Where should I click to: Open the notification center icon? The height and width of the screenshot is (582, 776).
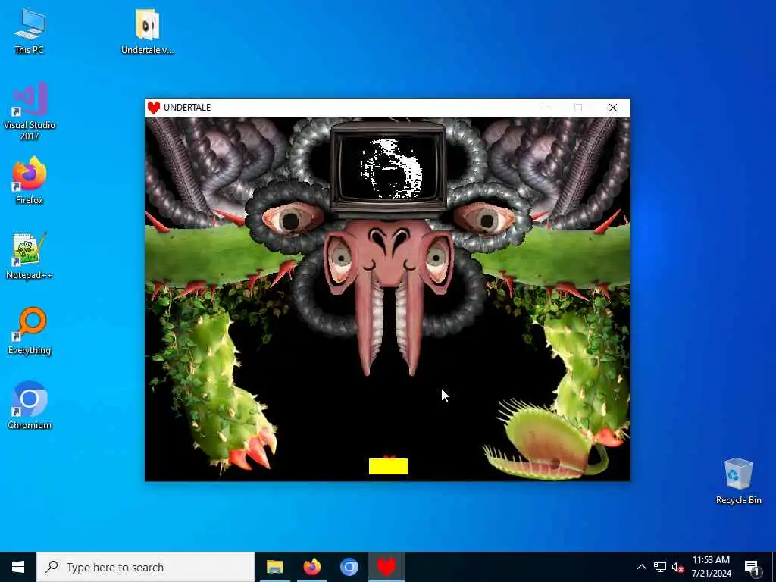click(751, 567)
